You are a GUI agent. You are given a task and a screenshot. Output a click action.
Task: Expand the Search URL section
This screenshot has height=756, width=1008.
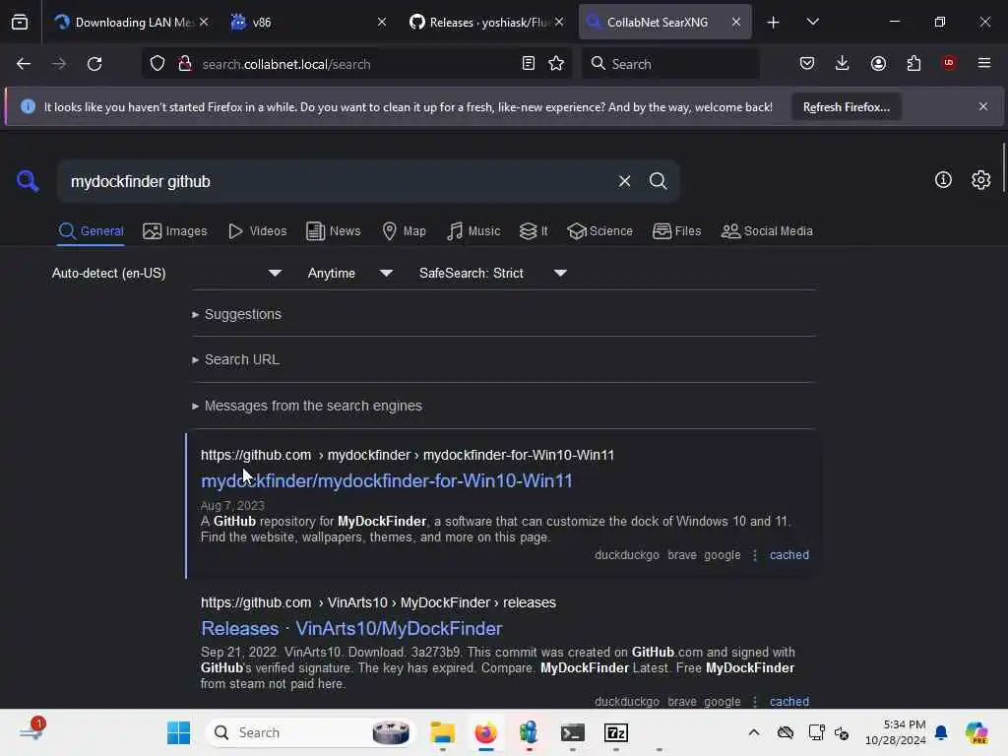236,360
